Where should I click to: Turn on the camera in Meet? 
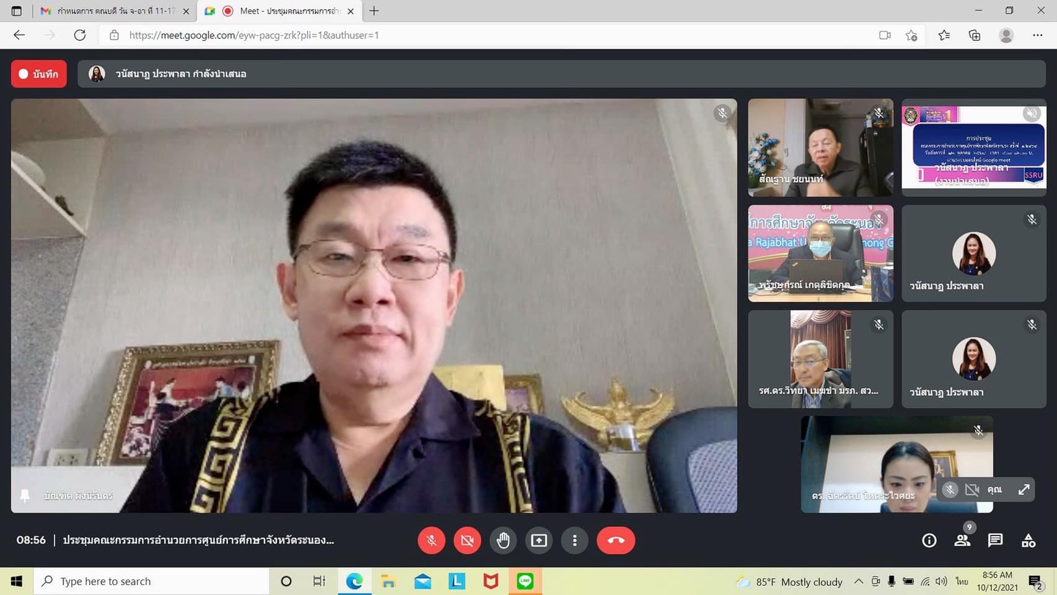[467, 540]
